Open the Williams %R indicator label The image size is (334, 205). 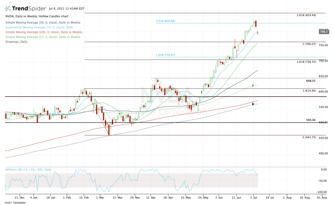28,169
